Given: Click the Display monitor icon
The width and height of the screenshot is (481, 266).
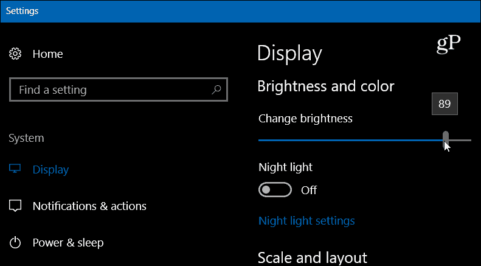Looking at the screenshot, I should pos(15,169).
